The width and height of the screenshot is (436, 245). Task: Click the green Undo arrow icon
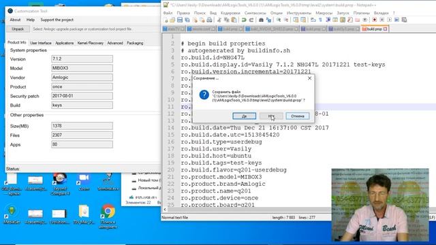244,20
